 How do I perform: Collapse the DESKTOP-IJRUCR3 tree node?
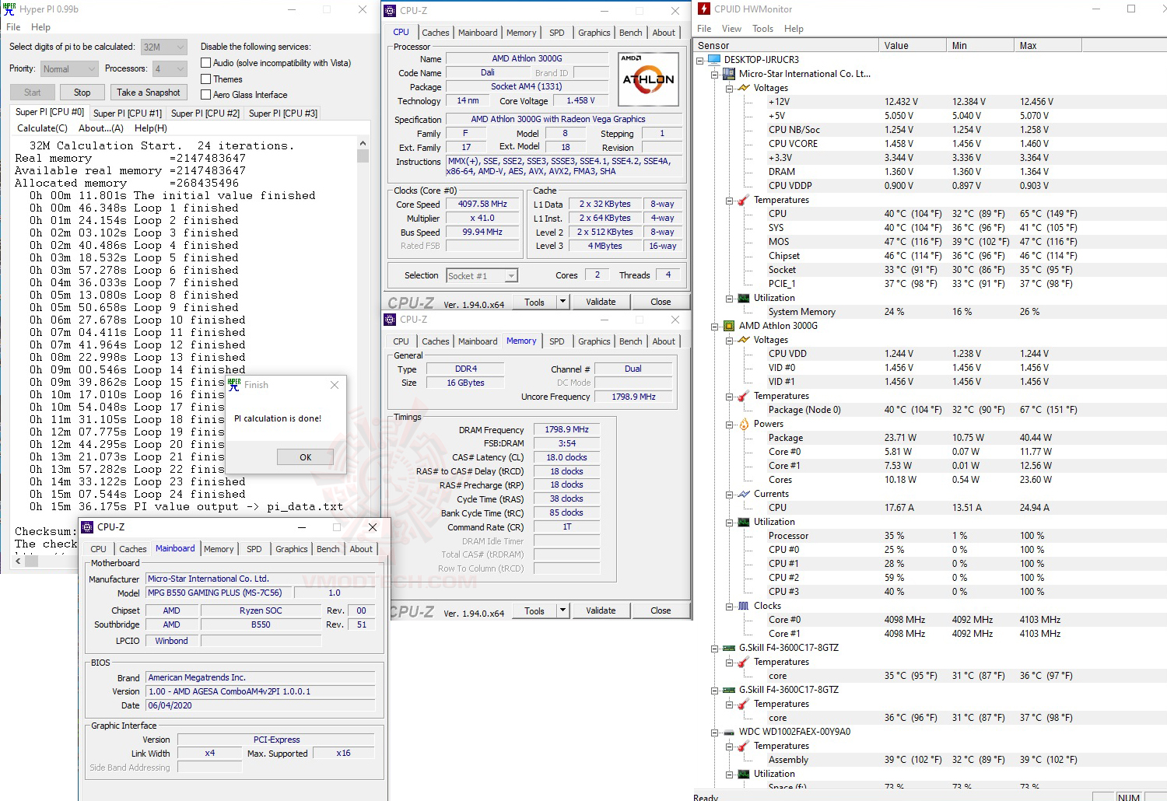coord(700,60)
